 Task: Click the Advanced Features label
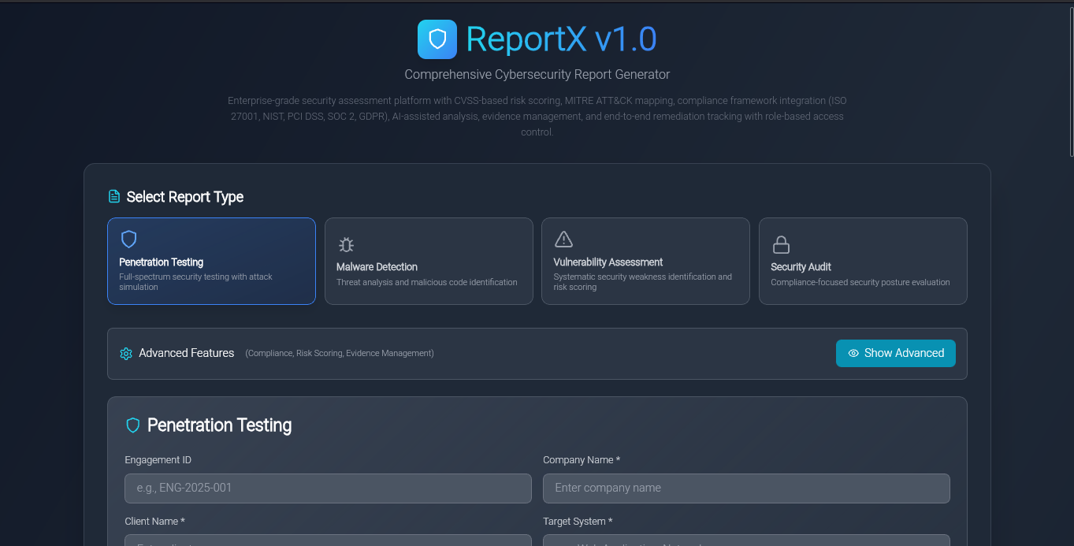pos(187,353)
